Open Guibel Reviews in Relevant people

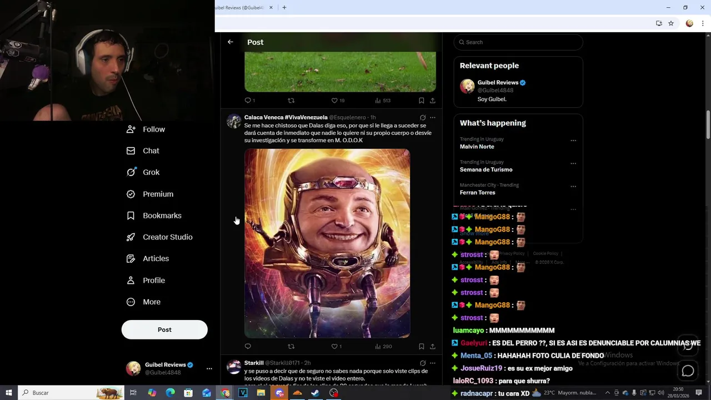point(518,91)
